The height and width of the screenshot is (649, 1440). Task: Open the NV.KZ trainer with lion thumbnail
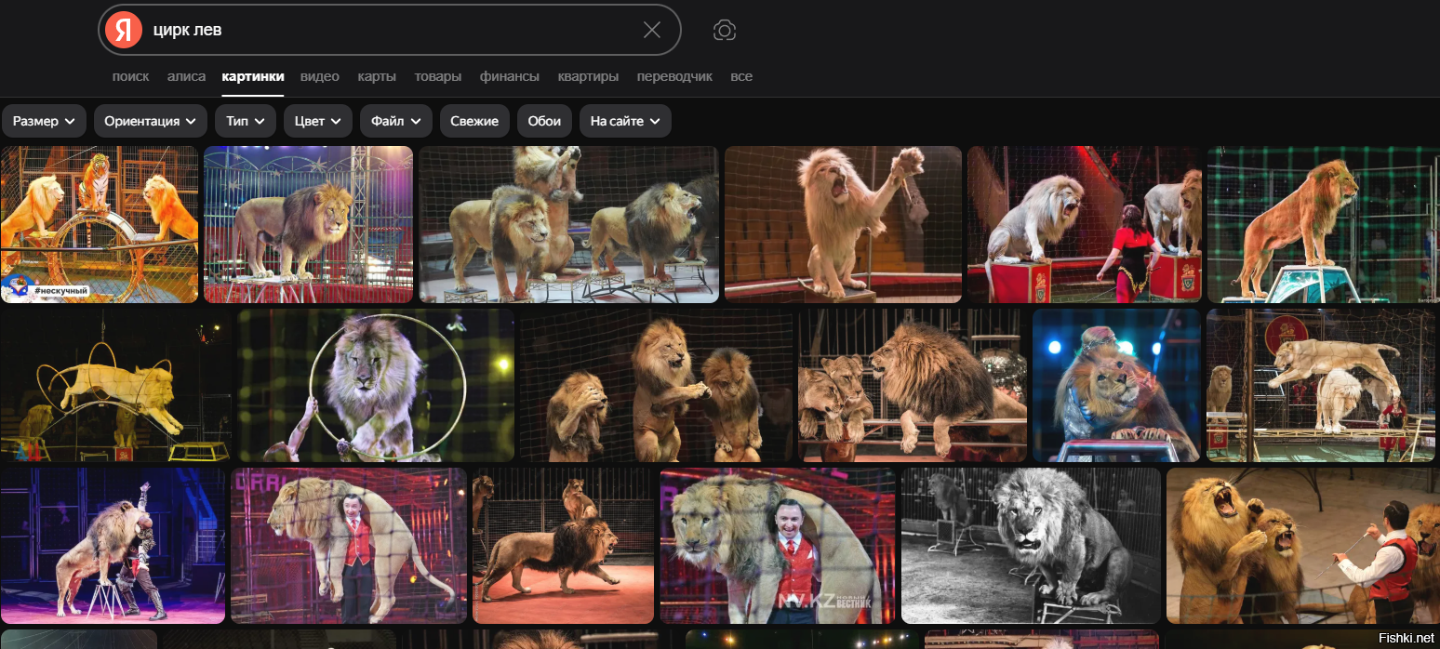pos(778,546)
